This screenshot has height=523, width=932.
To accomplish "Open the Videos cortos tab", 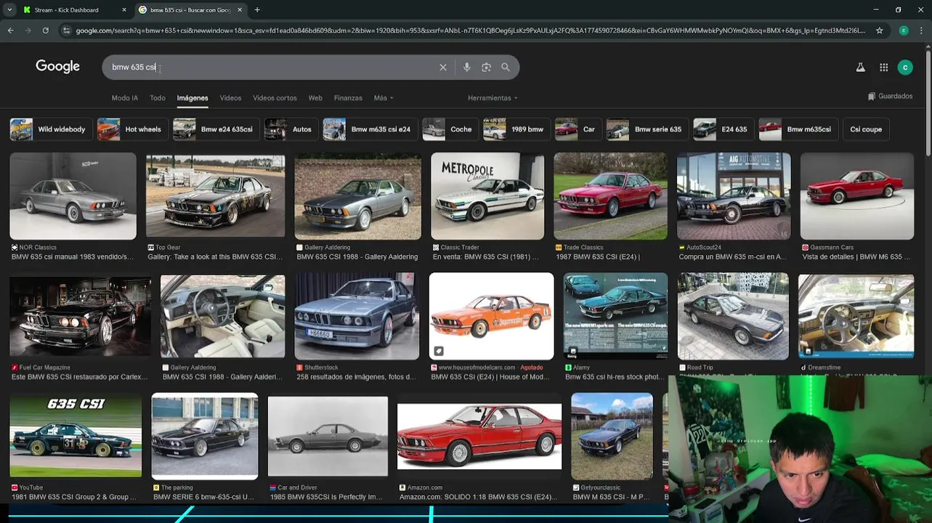I will [x=275, y=98].
